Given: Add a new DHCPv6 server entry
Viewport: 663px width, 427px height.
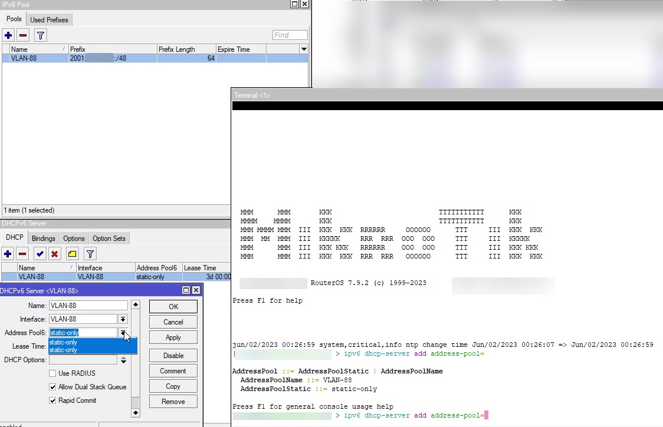Looking at the screenshot, I should click(x=8, y=254).
